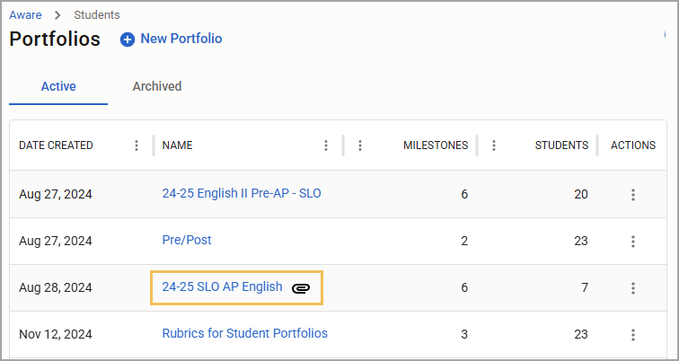Click the plus icon beside New Portfolio
This screenshot has width=679, height=361.
tap(128, 40)
